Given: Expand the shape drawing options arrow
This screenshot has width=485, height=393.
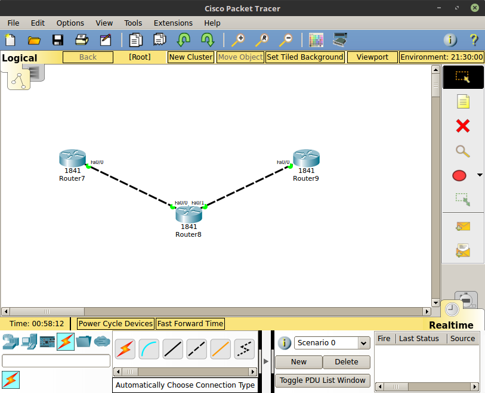Looking at the screenshot, I should [480, 175].
